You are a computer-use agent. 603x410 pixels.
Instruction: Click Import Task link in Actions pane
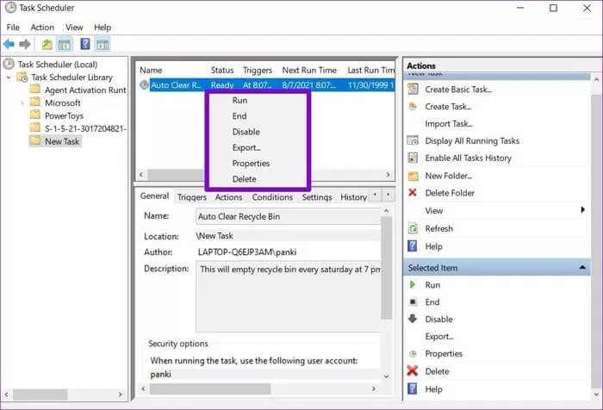click(449, 123)
